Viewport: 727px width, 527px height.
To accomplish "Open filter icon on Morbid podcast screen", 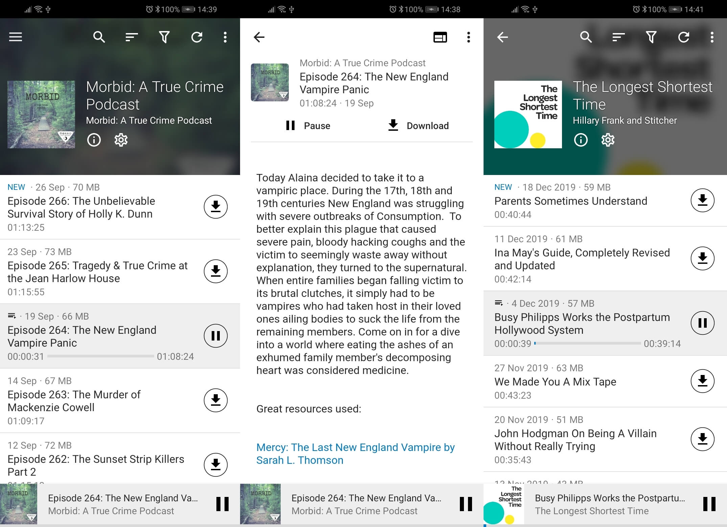I will point(164,37).
